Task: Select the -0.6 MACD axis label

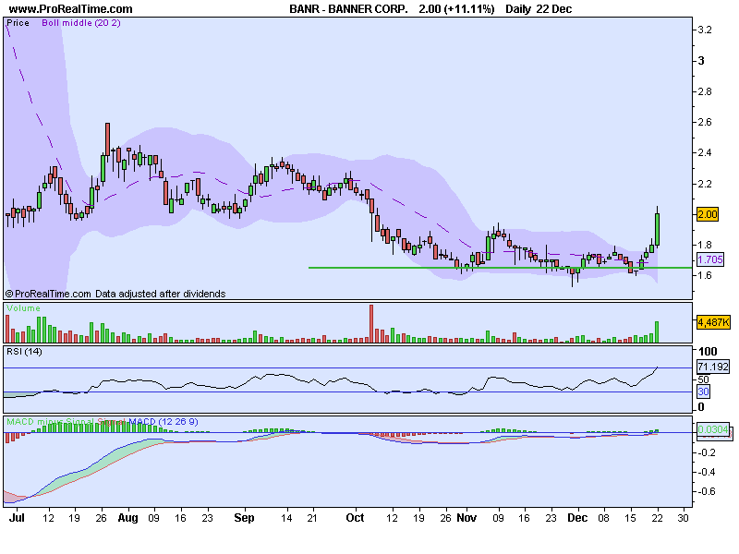Action: 707,491
